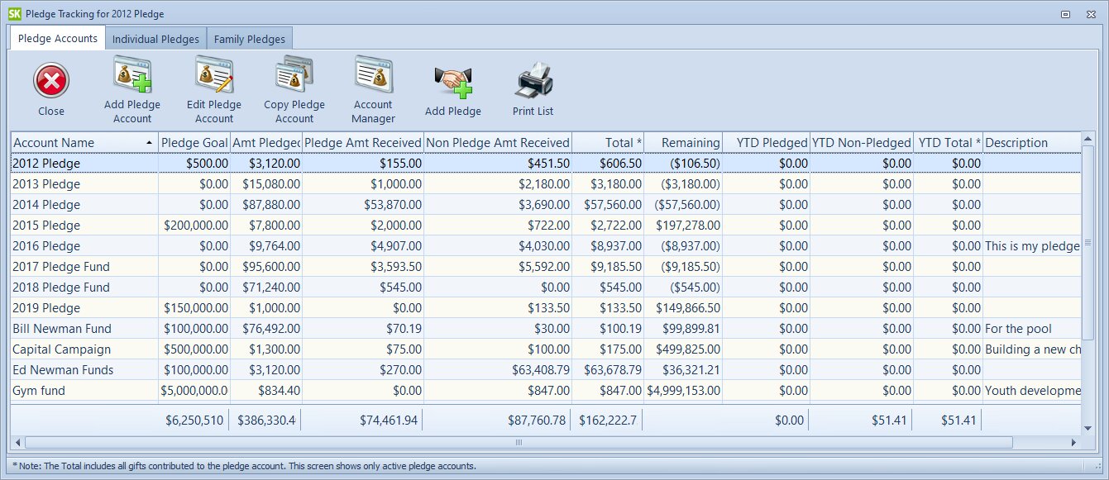1109x480 pixels.
Task: Click the $5,000,000 Gym fund pledge goal cell
Action: [194, 391]
